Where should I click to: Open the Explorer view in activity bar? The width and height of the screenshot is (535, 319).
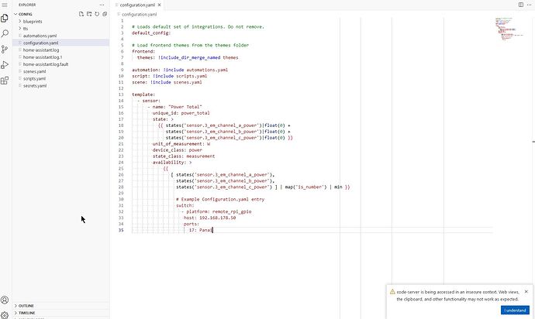point(5,18)
